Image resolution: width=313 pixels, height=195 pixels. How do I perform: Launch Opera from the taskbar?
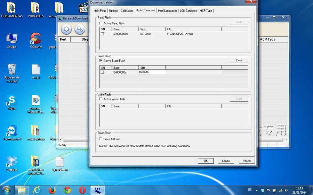(82, 190)
